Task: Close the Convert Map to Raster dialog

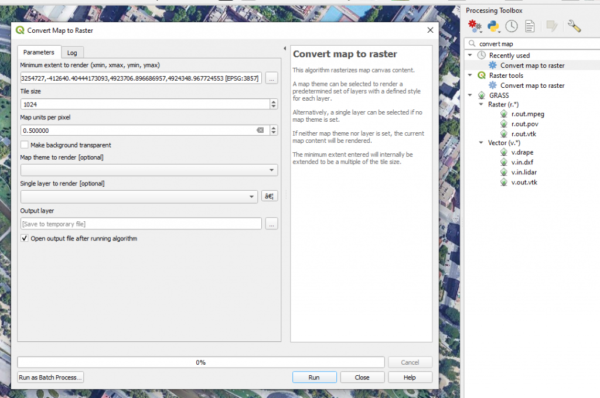Action: click(x=430, y=30)
